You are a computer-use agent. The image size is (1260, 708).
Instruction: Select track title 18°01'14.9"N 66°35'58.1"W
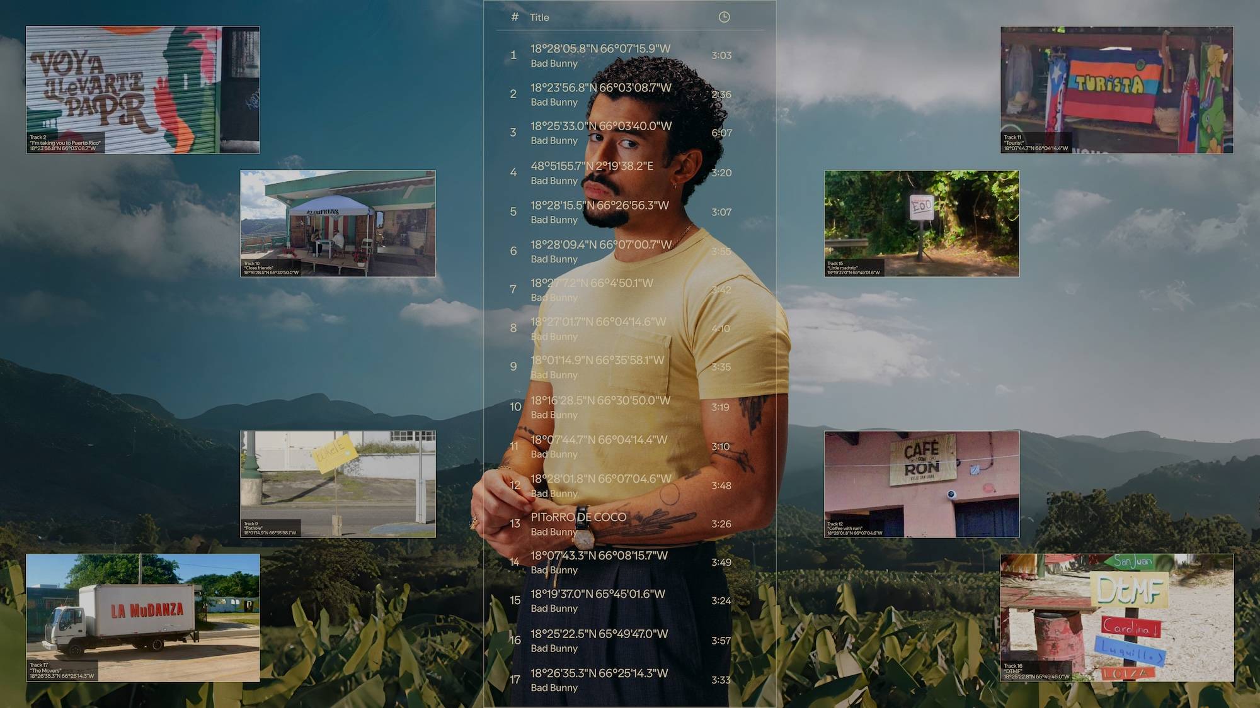pos(597,360)
